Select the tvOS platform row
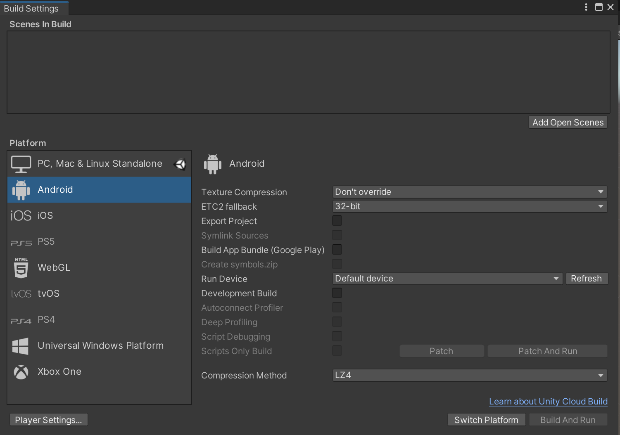620x435 pixels. (x=99, y=294)
